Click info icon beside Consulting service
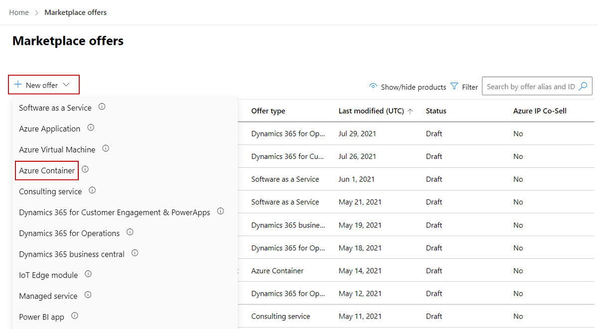Viewport: 598px width, 329px height. [x=92, y=190]
